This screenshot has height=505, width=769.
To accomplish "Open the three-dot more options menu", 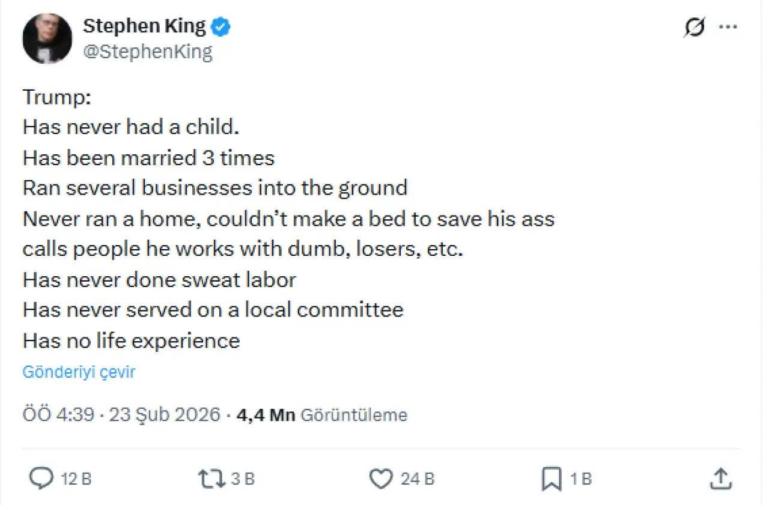I will tap(728, 28).
